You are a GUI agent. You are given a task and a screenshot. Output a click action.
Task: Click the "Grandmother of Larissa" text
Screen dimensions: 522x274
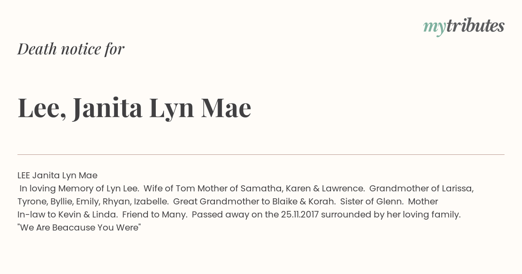coord(421,189)
